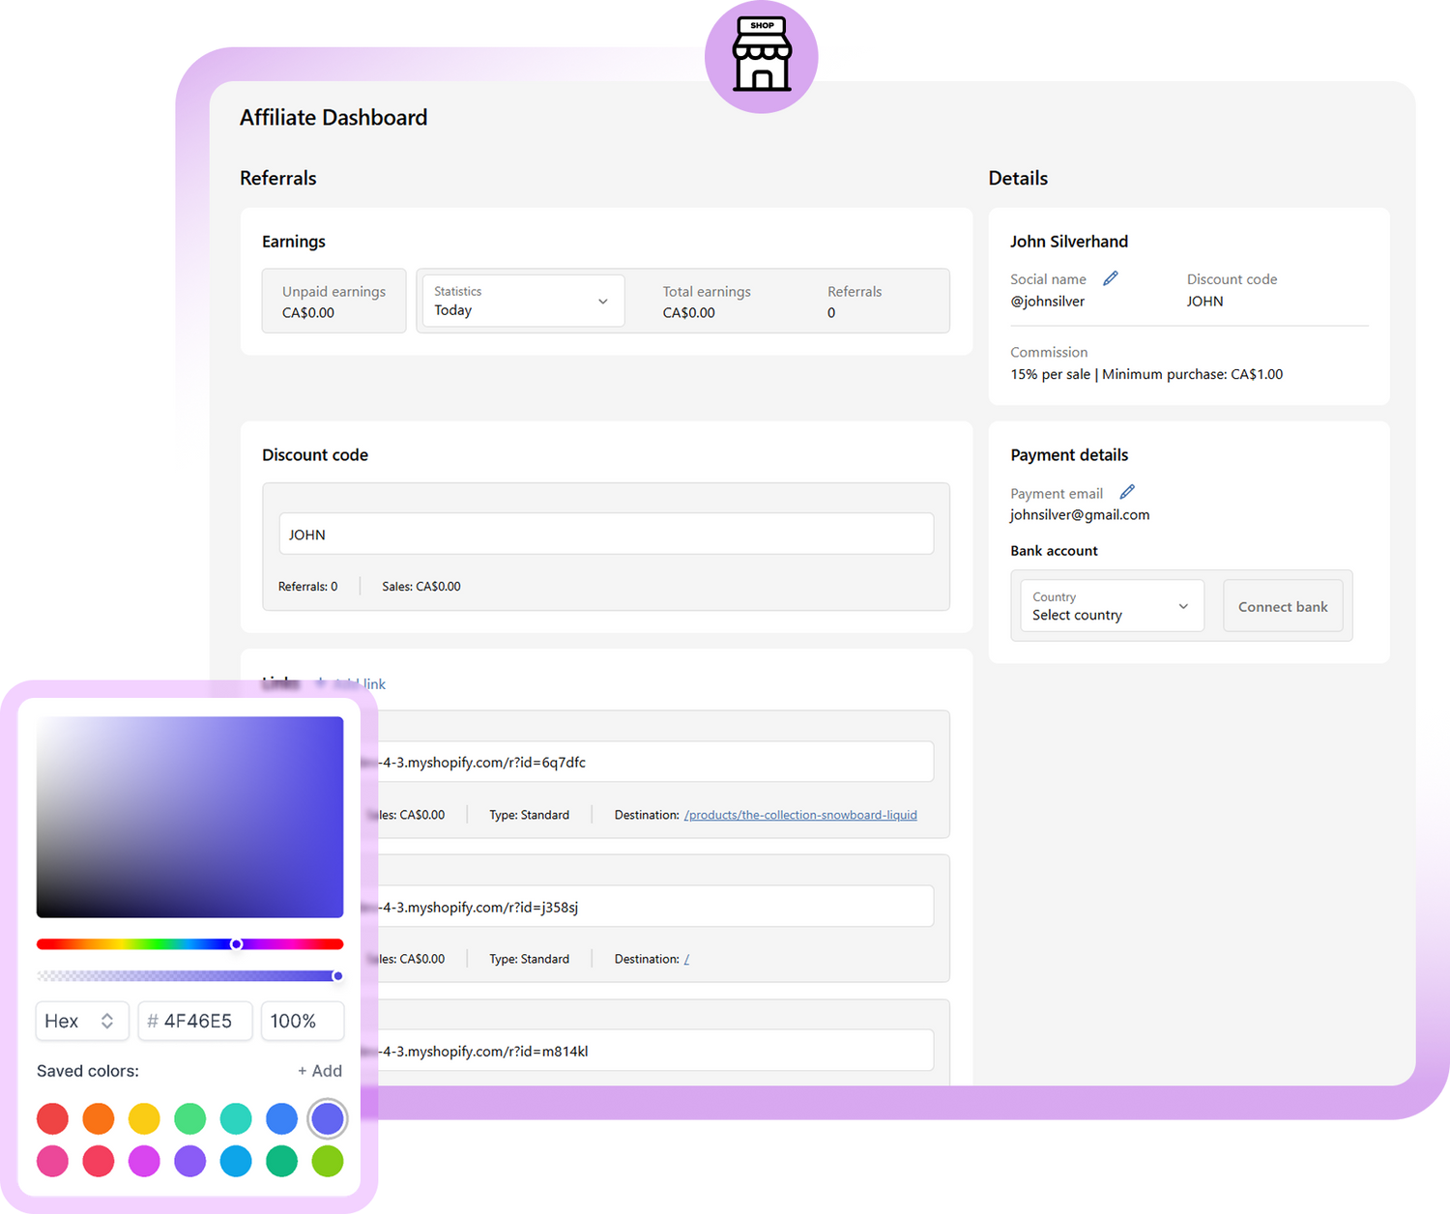The width and height of the screenshot is (1450, 1214).
Task: Click the JOHN discount code field
Action: coord(606,535)
